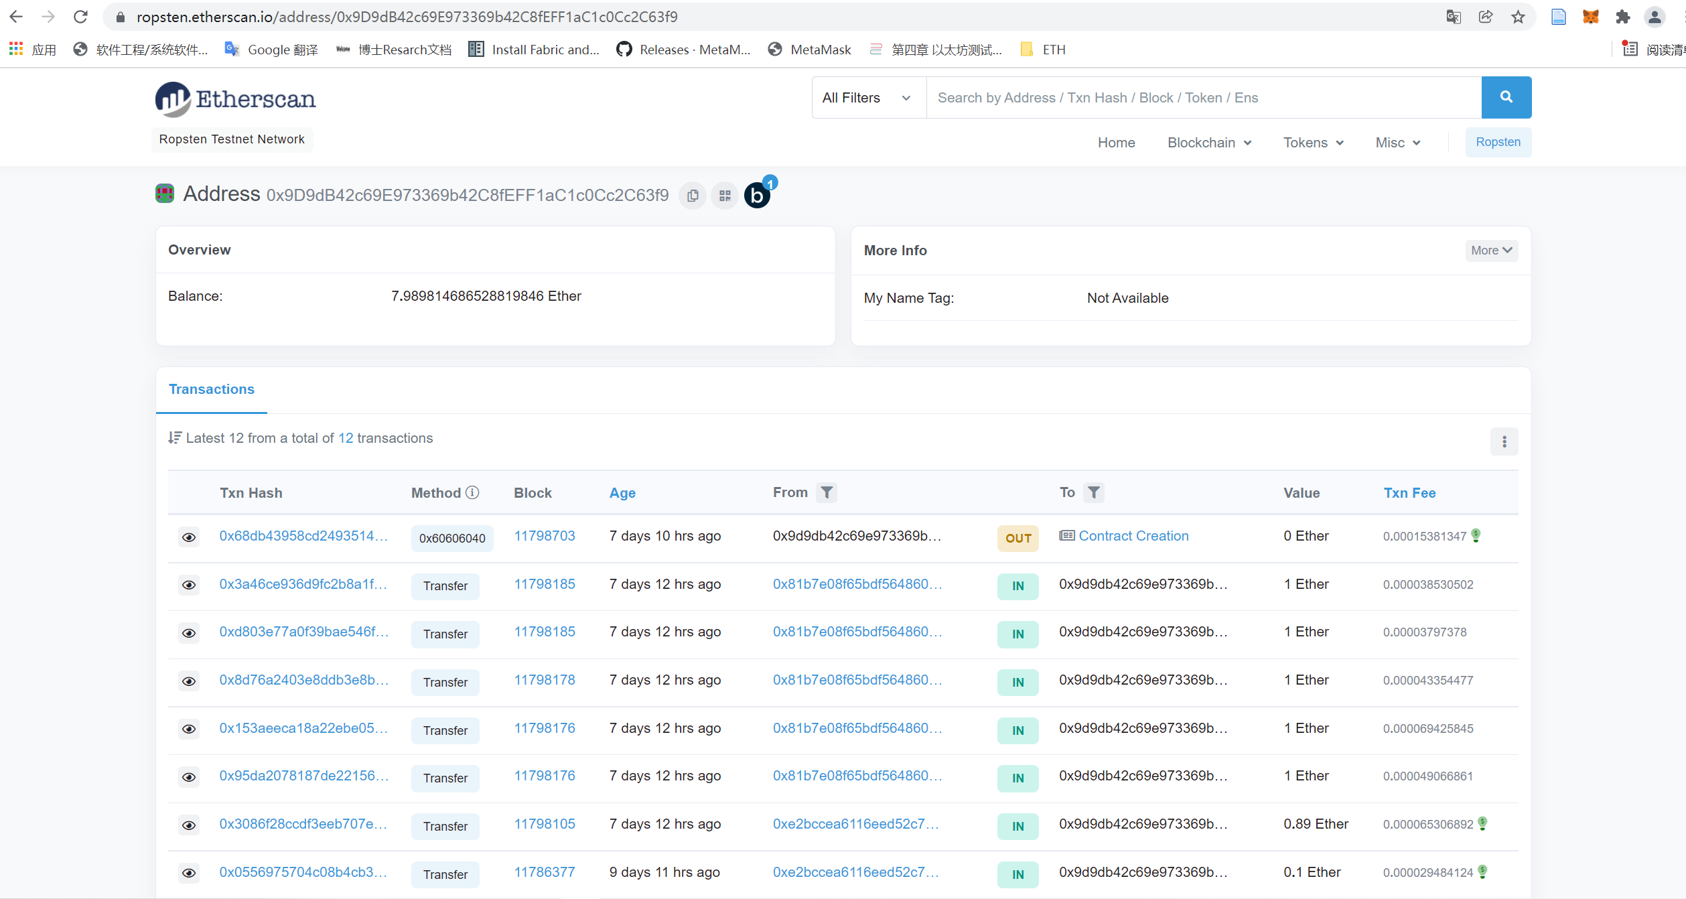Preview transaction 0x3086f28ccdf3eeb707e with eye icon
The width and height of the screenshot is (1686, 899).
coord(189,825)
